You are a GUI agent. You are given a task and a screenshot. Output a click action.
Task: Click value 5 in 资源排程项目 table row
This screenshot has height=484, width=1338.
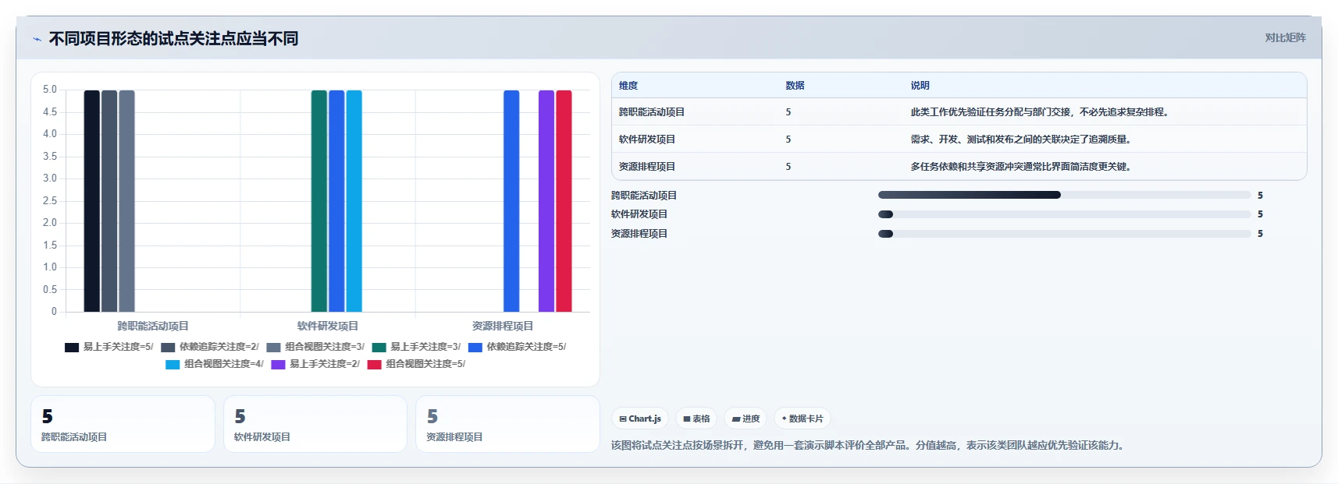[788, 167]
